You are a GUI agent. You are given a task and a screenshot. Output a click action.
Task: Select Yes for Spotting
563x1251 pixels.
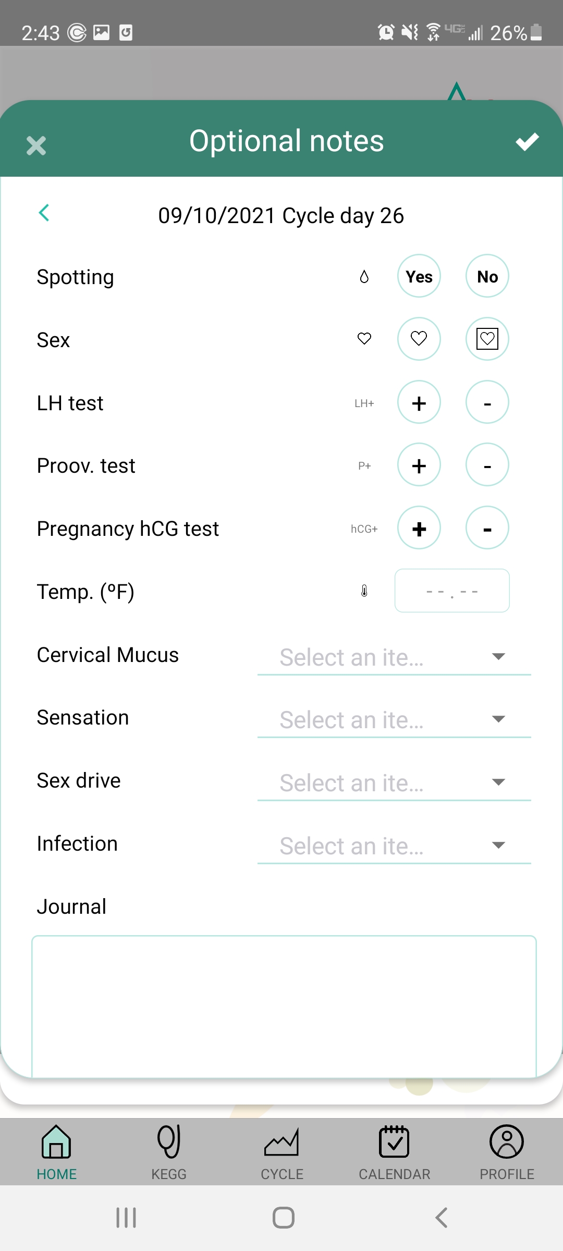coord(419,276)
